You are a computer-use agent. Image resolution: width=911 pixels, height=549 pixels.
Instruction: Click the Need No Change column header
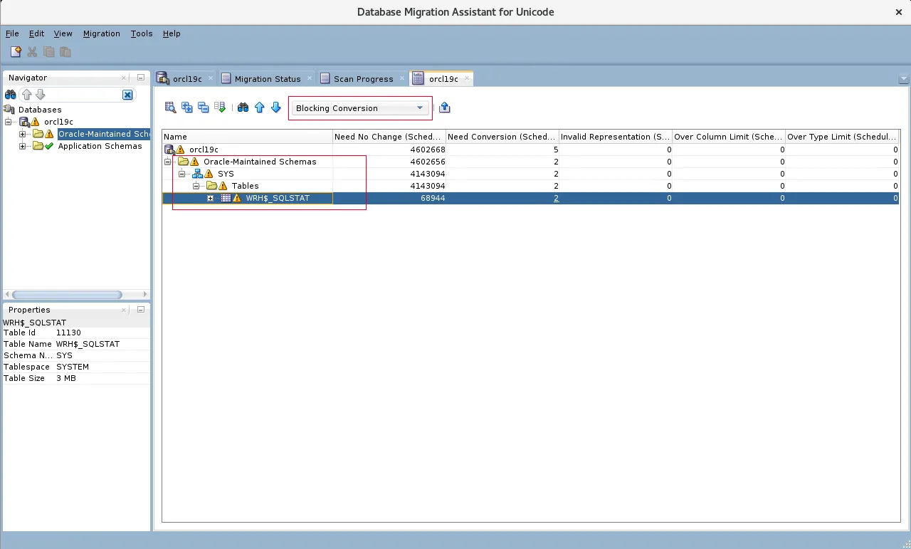pyautogui.click(x=389, y=137)
